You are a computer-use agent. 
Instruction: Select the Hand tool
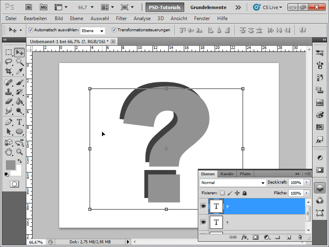pos(9,152)
